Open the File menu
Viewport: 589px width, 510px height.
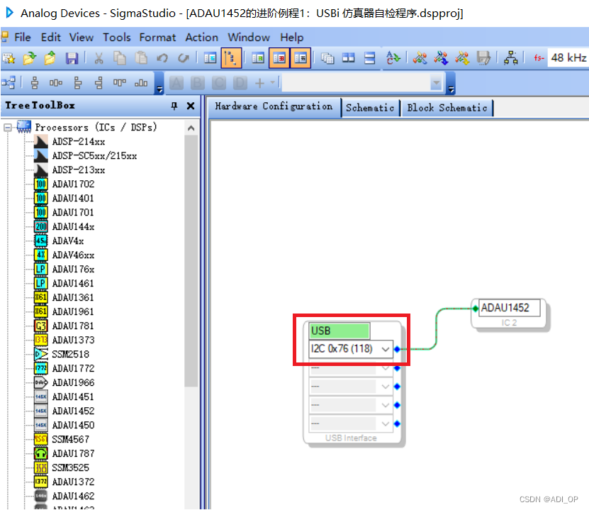pyautogui.click(x=22, y=37)
